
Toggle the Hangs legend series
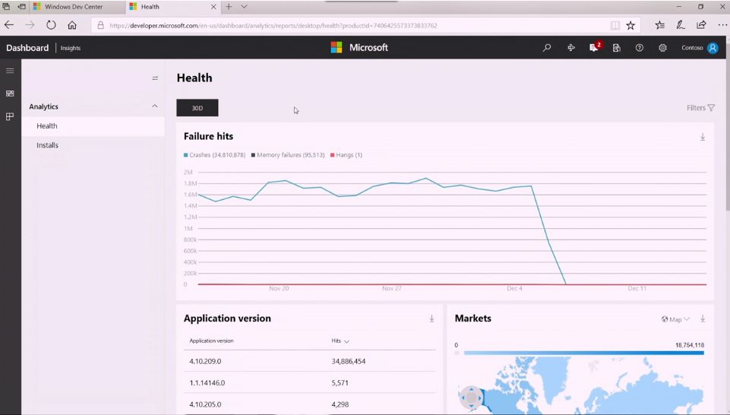346,155
